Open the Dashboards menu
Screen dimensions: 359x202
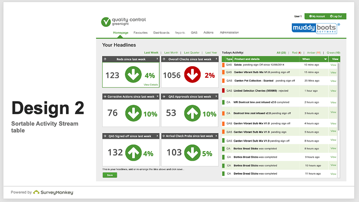pos(161,33)
